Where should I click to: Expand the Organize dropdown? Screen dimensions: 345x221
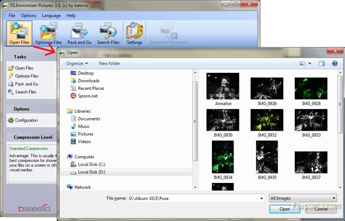pos(77,63)
